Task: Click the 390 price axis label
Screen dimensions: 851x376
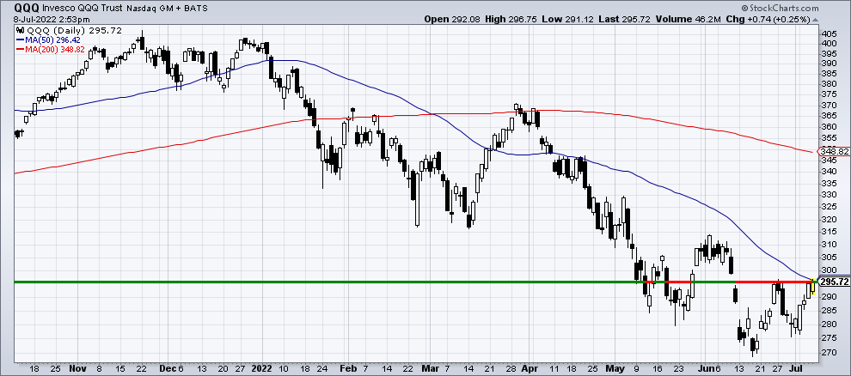Action: click(827, 64)
